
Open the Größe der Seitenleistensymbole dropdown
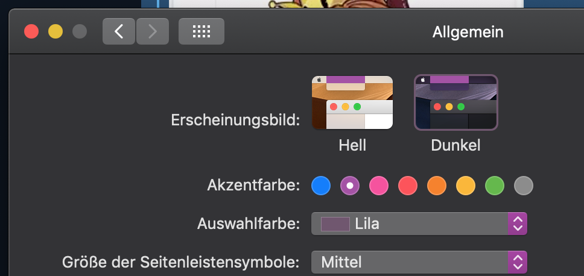(x=410, y=262)
